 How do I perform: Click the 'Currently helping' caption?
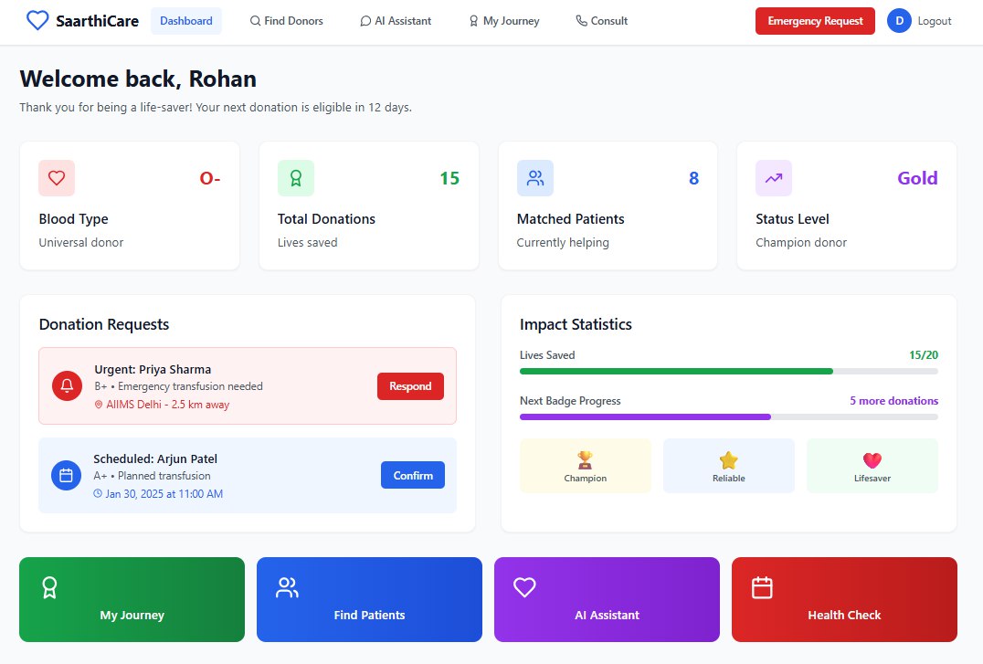(563, 243)
